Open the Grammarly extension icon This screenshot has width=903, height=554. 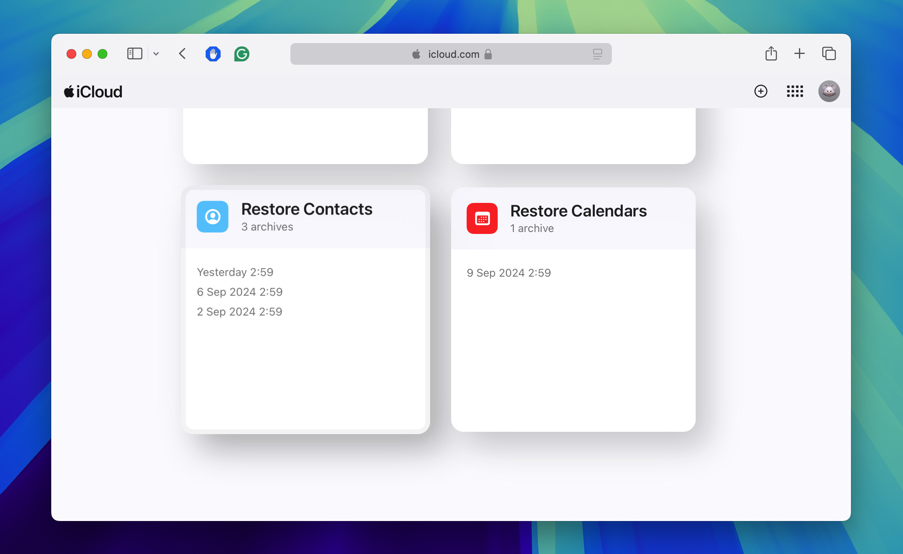(x=242, y=54)
